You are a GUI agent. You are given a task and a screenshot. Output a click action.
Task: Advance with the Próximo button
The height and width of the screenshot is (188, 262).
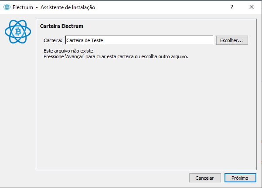[240, 178]
